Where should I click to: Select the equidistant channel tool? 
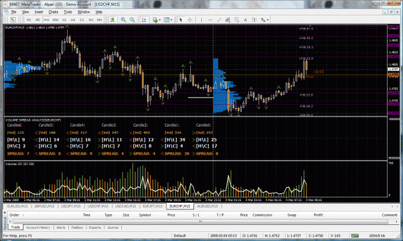(228, 20)
